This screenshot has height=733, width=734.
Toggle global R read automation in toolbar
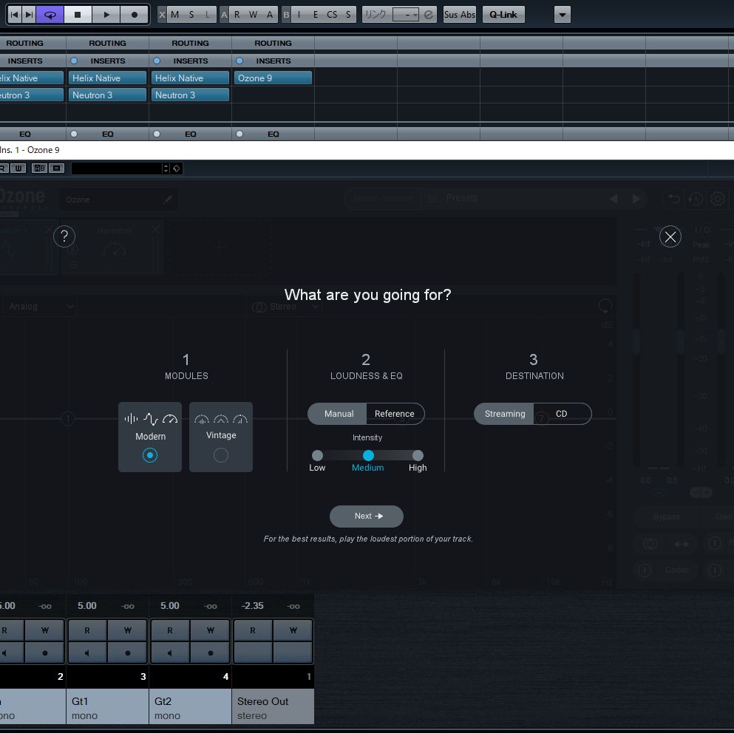click(x=237, y=15)
